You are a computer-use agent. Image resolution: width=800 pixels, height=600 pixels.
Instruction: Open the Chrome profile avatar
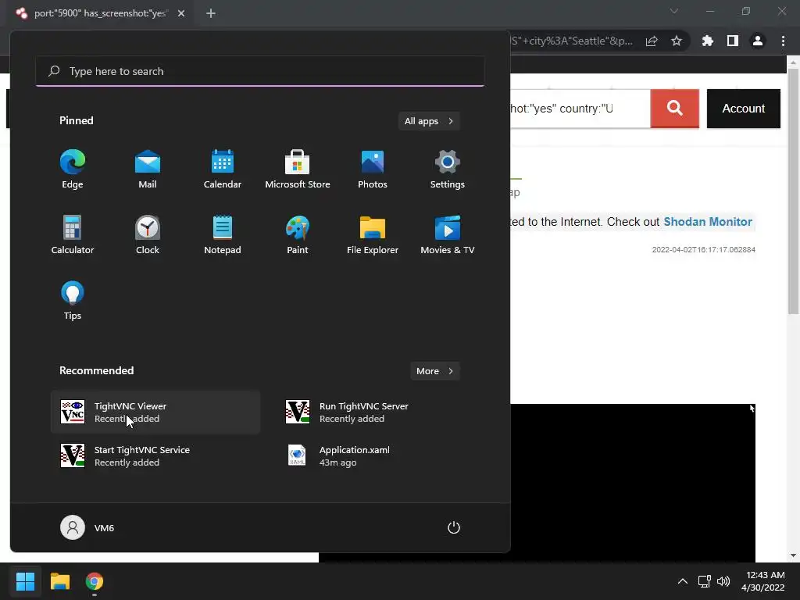(x=758, y=41)
